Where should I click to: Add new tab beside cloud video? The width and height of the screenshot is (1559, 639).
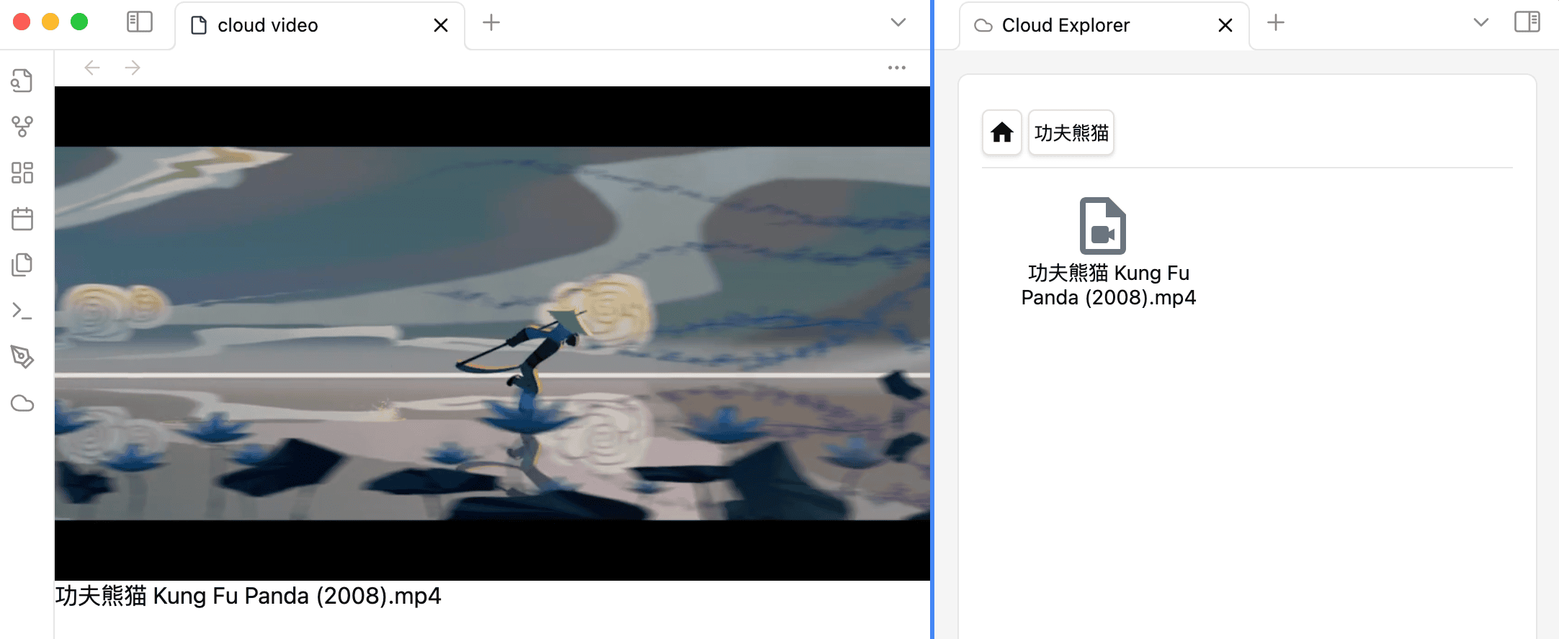[491, 23]
